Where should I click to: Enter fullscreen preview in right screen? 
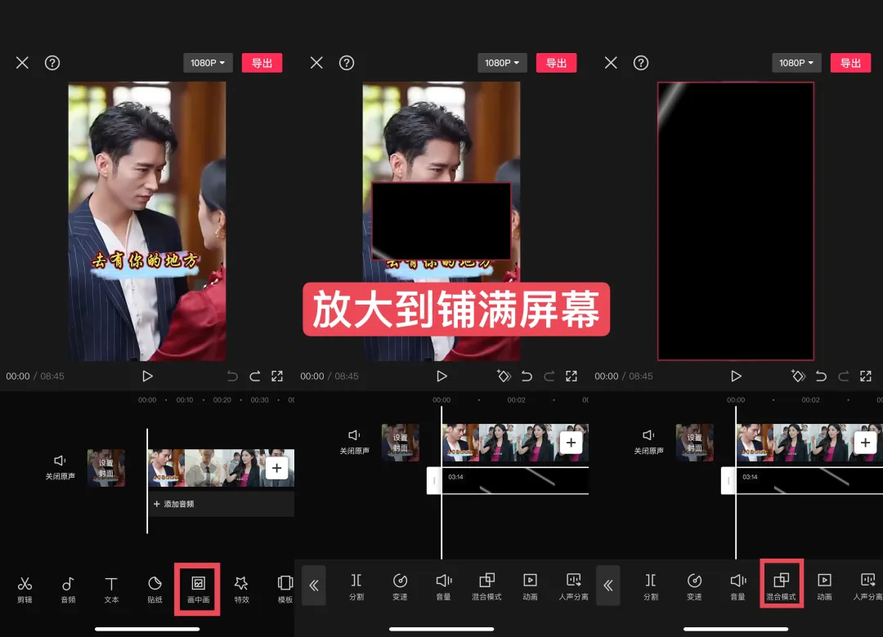[866, 376]
